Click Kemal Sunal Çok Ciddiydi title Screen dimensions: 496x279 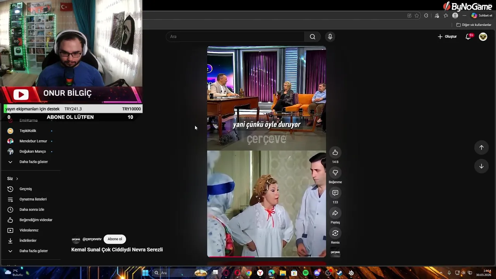tap(117, 250)
